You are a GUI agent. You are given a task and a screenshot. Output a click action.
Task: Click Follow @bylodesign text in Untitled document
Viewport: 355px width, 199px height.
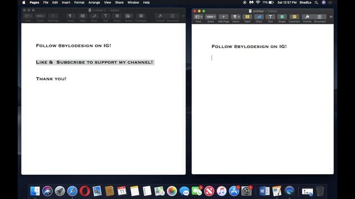(249, 46)
